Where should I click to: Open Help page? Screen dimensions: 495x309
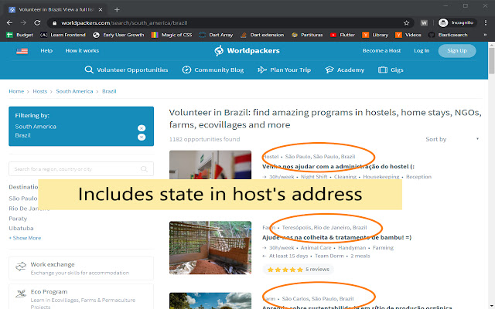pyautogui.click(x=46, y=50)
